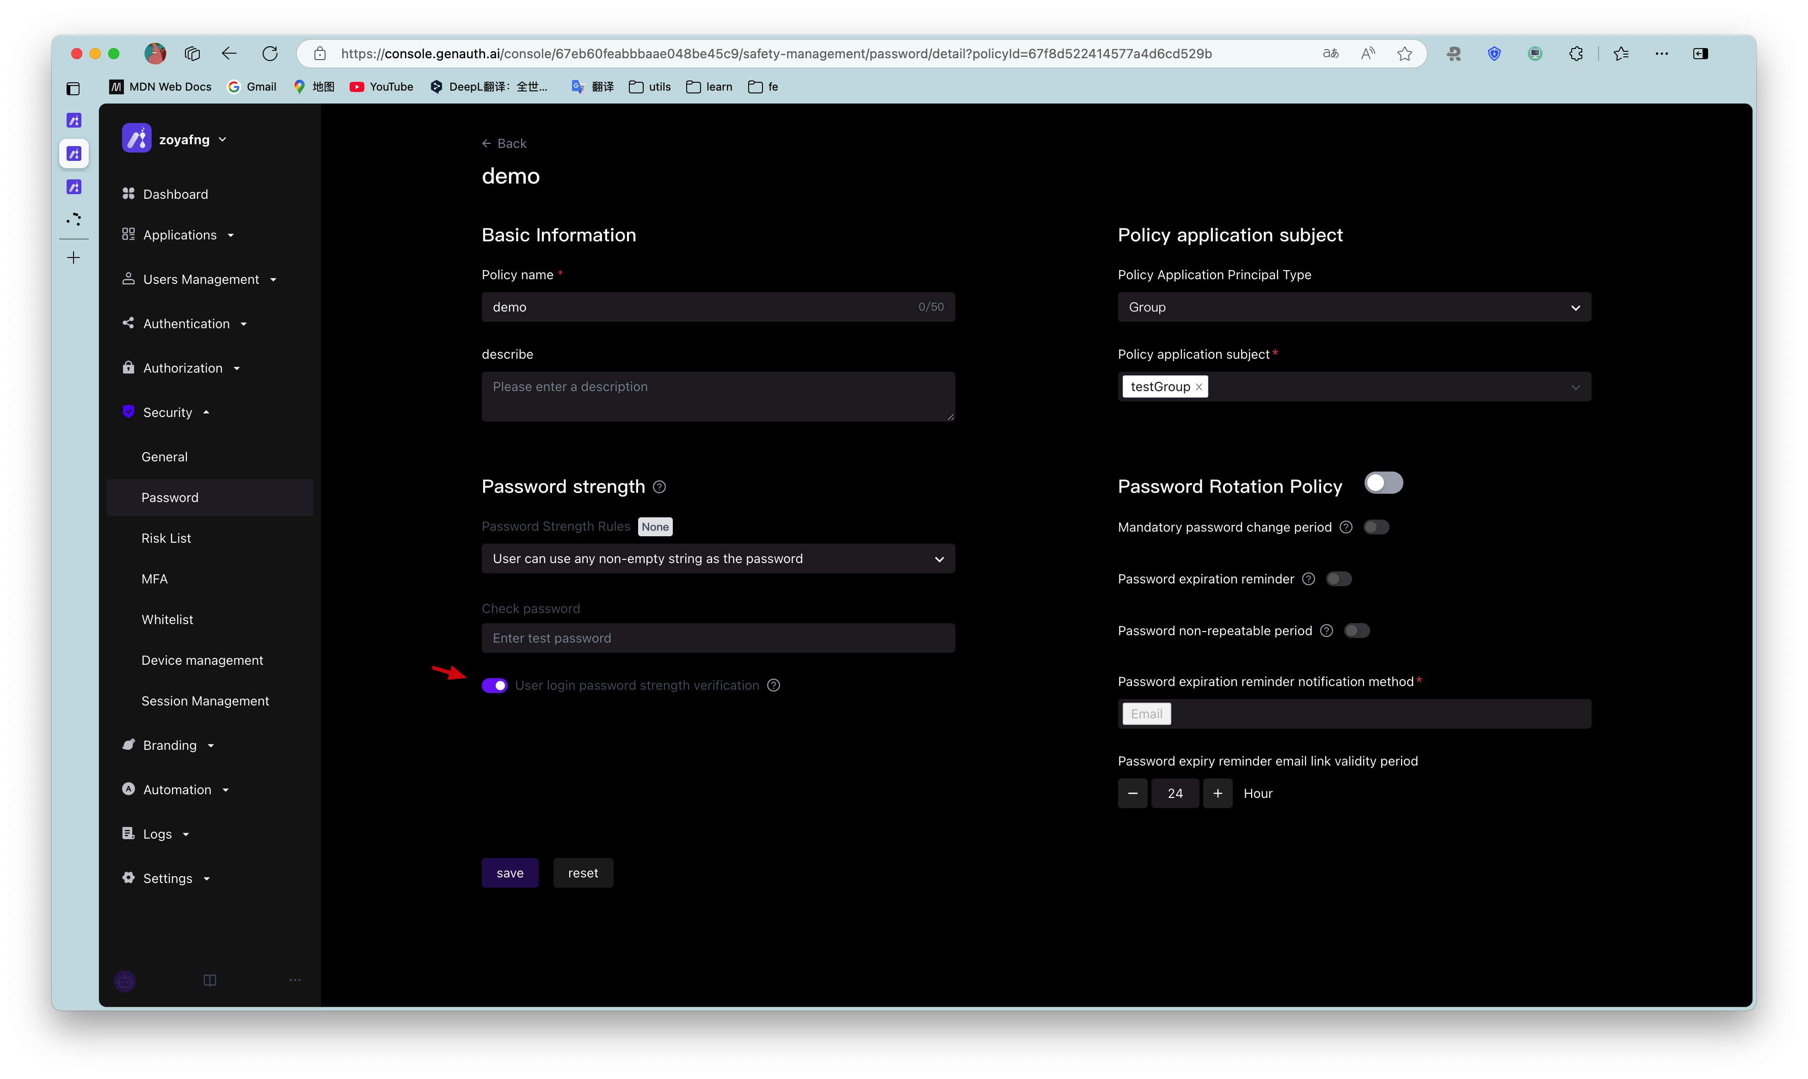Viewport: 1808px width, 1079px height.
Task: Toggle the Password non-repeatable period switch
Action: point(1356,631)
